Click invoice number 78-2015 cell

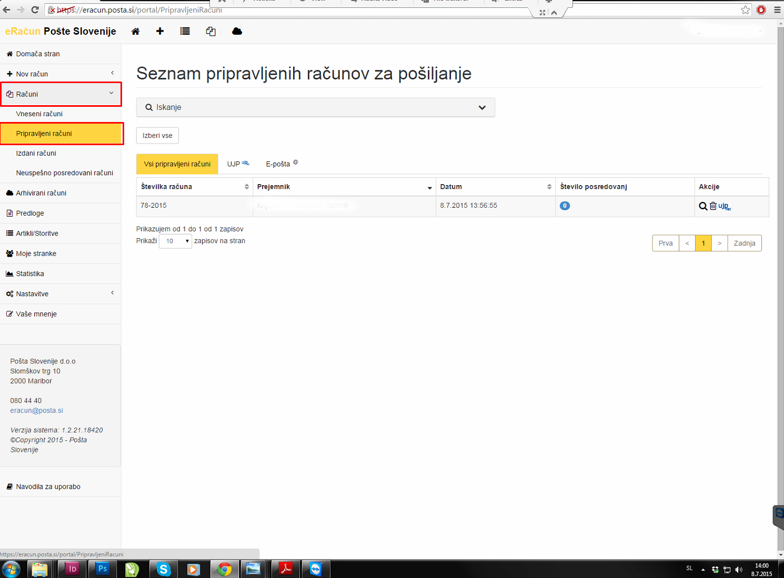coord(194,206)
